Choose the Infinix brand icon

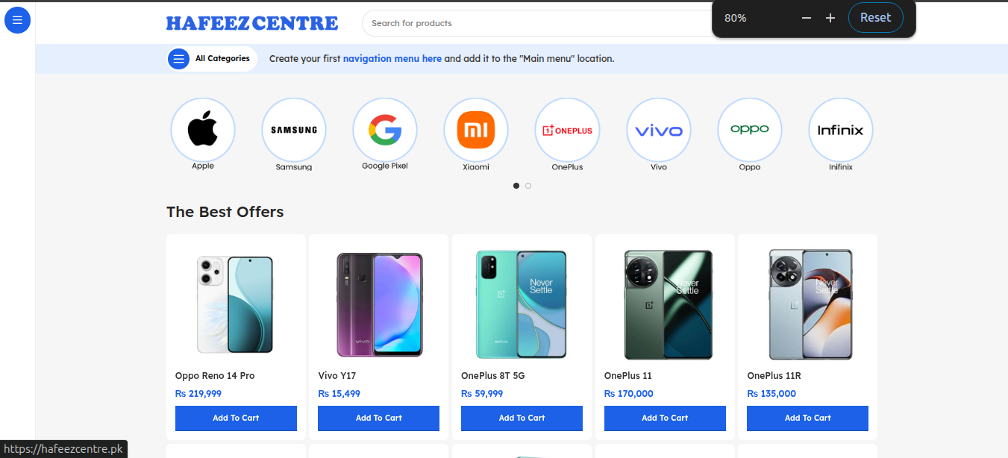[841, 130]
